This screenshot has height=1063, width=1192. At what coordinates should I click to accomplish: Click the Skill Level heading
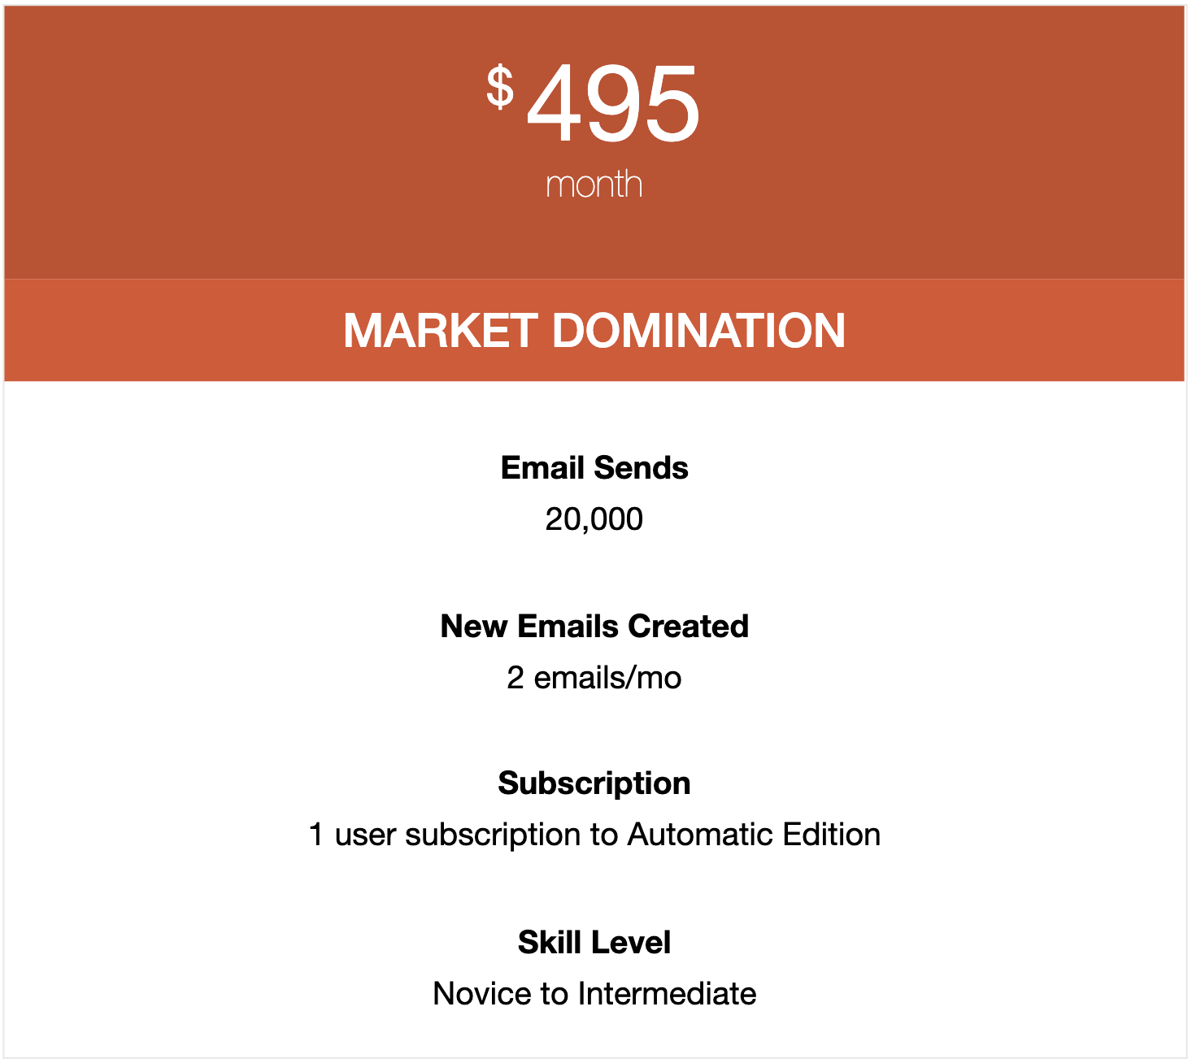(x=594, y=942)
